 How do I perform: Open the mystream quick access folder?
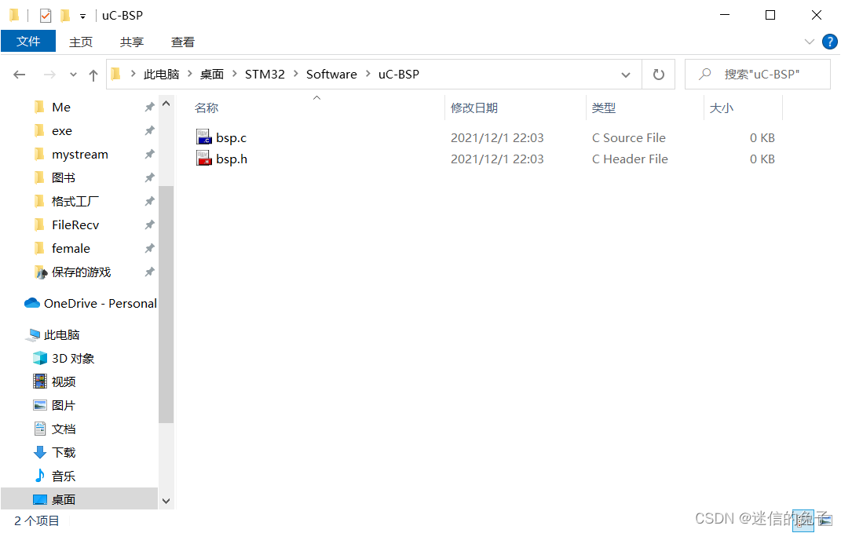pos(80,155)
